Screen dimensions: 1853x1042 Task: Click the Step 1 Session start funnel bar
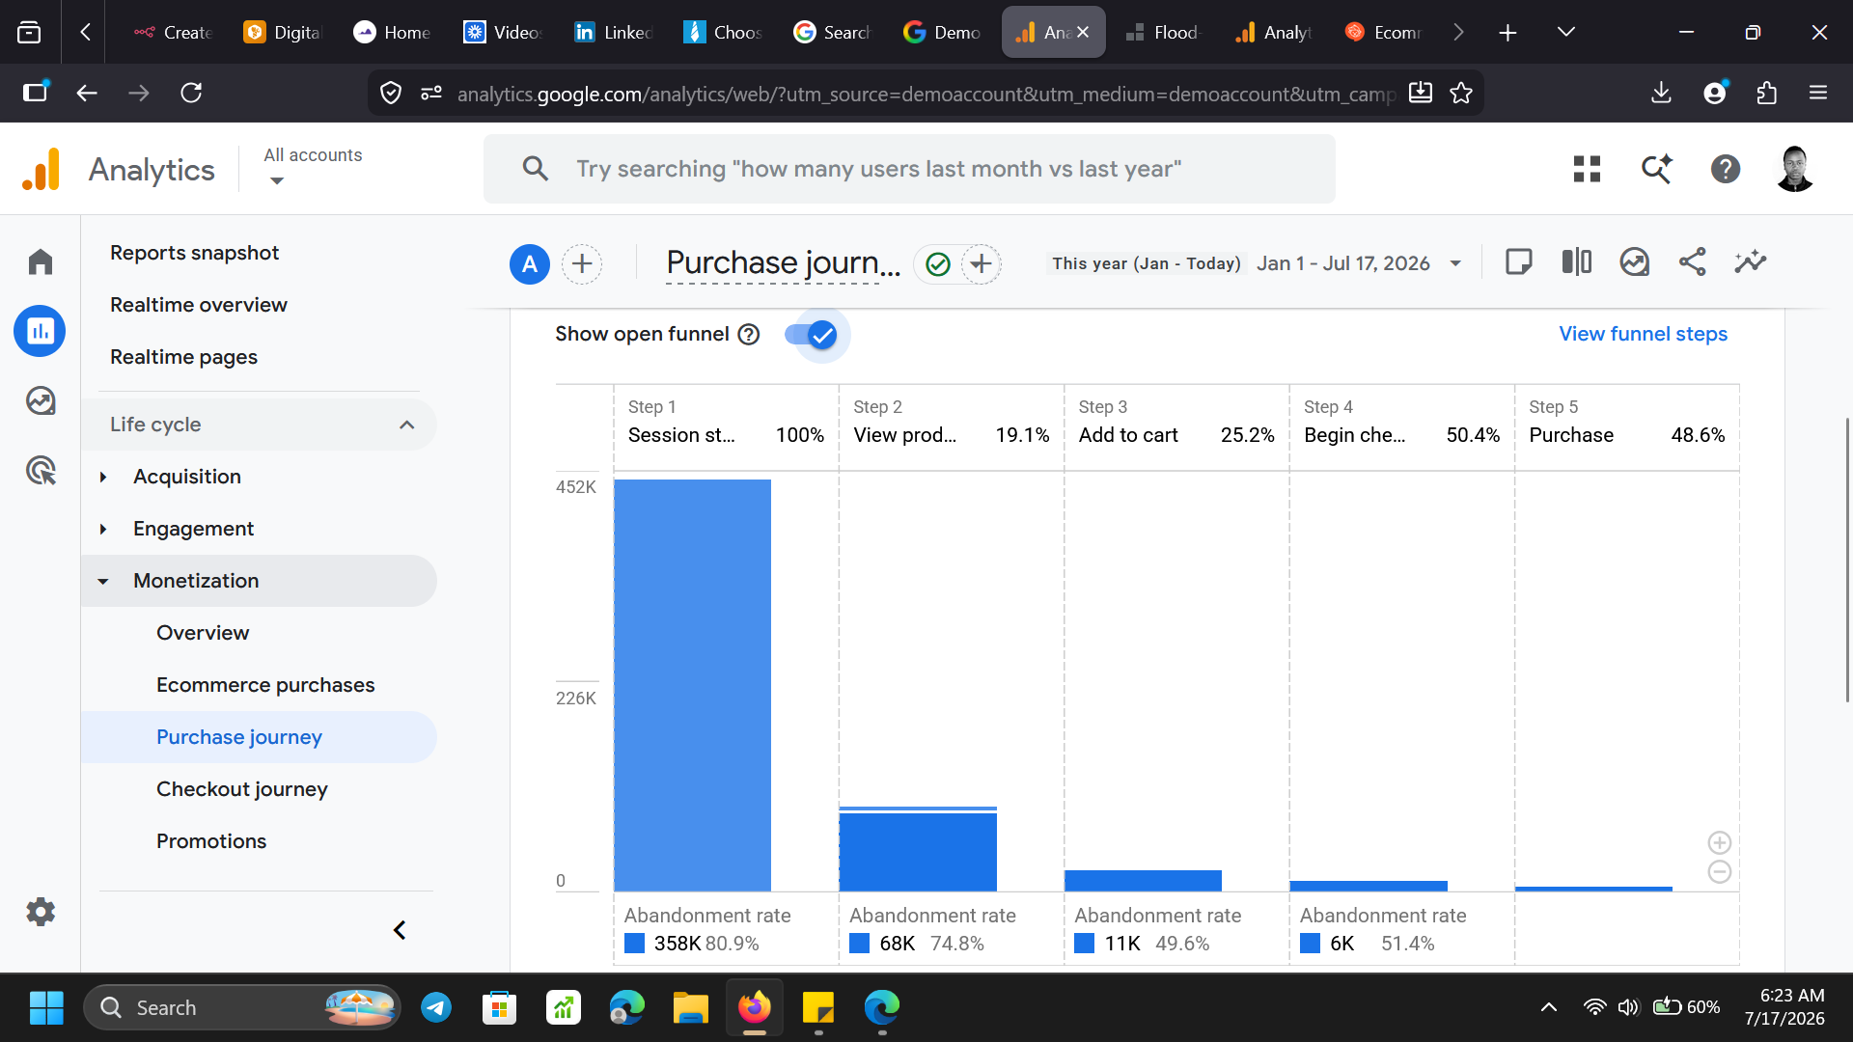(692, 685)
